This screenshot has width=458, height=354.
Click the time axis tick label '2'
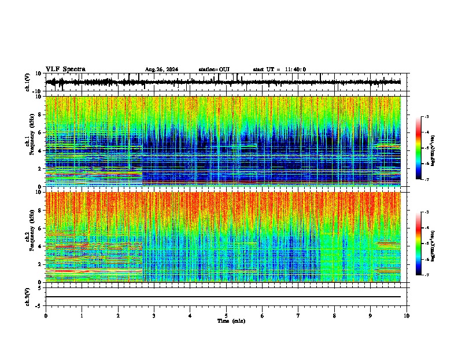[x=118, y=316]
